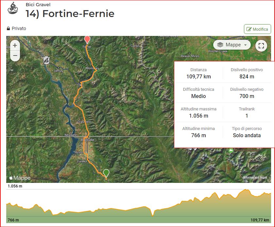Click the red finish marker at Fernie

(x=87, y=40)
